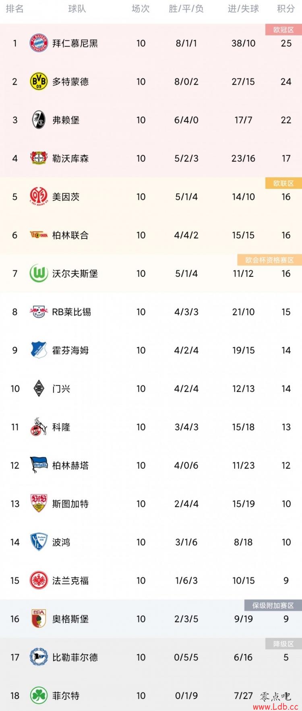Viewport: 302px width, 711px height.
Task: Open team name 比勒菲尔德
Action: click(75, 657)
